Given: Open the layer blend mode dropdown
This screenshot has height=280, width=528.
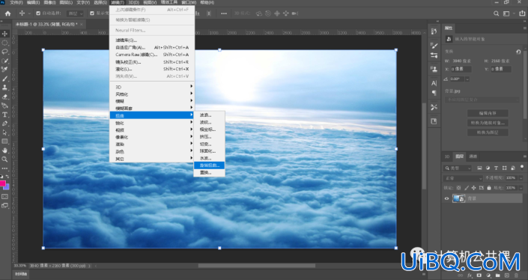Looking at the screenshot, I should point(463,177).
